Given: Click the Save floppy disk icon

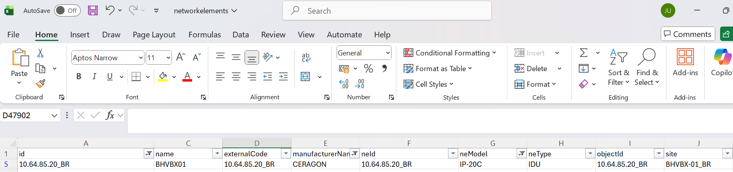Looking at the screenshot, I should [x=93, y=10].
